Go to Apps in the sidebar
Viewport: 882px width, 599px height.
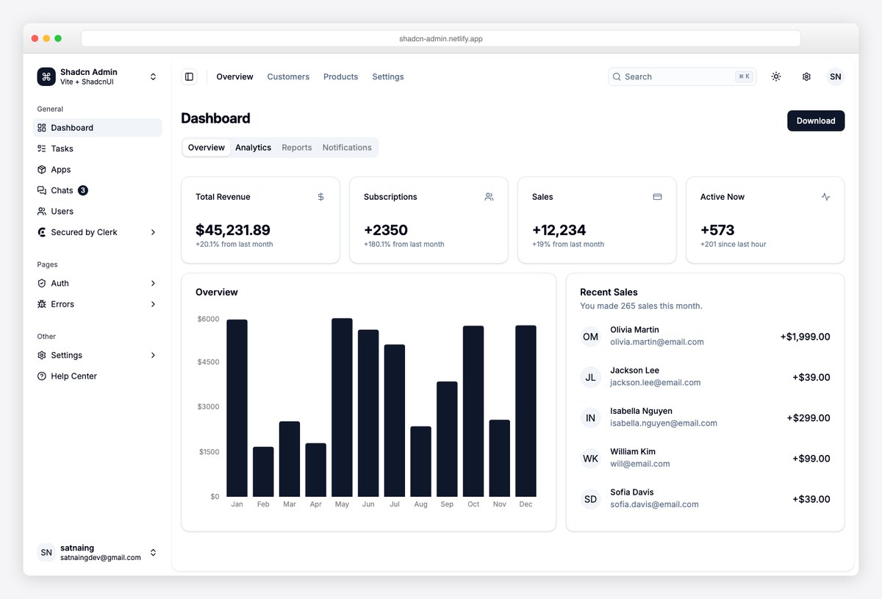[97, 169]
